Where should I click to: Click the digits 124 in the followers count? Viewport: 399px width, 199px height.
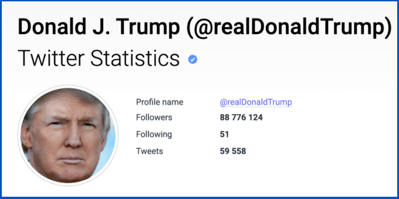click(x=255, y=118)
